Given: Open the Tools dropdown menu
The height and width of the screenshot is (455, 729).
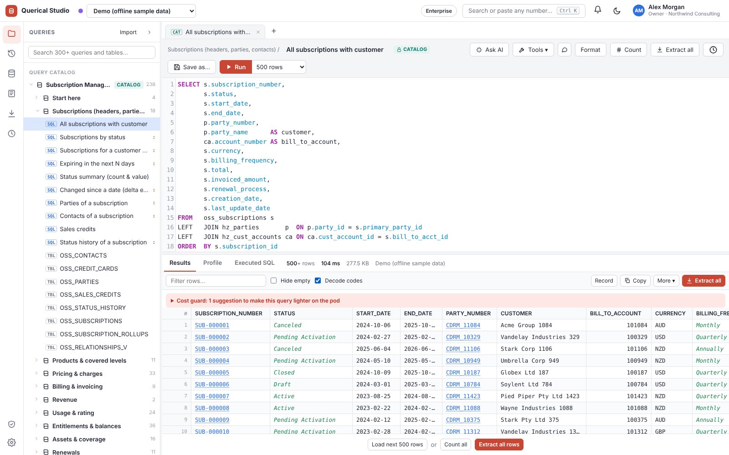Looking at the screenshot, I should pyautogui.click(x=533, y=50).
